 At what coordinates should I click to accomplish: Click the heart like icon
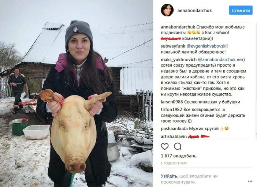point(165,146)
